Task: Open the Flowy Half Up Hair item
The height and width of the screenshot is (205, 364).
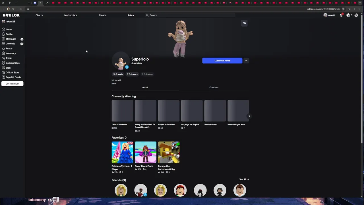Action: [146, 116]
